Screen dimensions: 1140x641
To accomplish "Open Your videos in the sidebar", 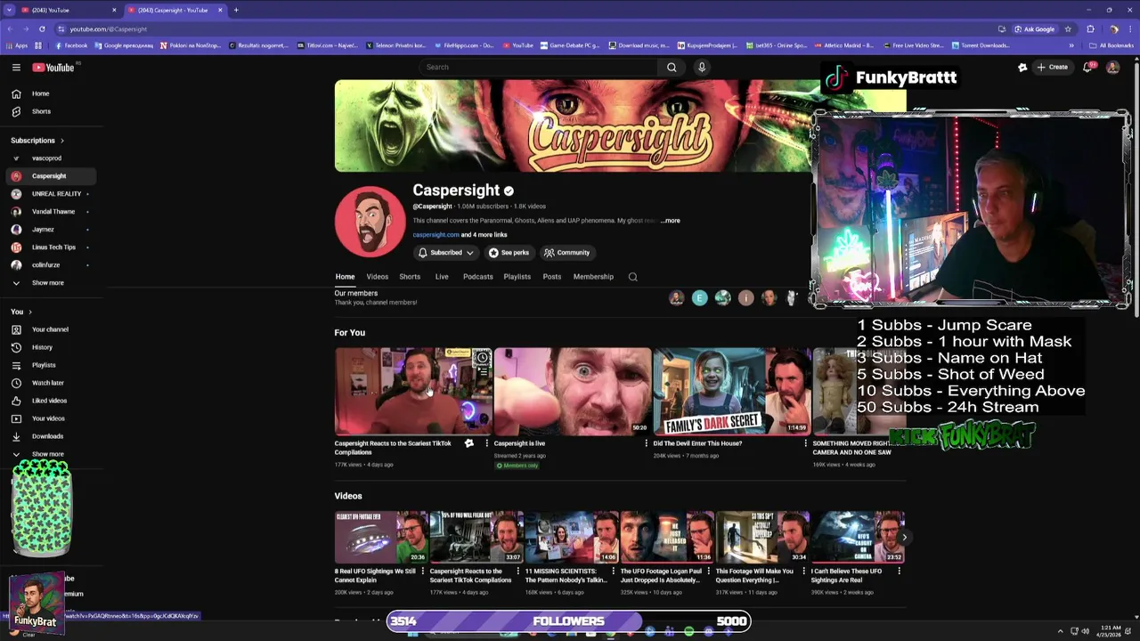I will (x=49, y=418).
